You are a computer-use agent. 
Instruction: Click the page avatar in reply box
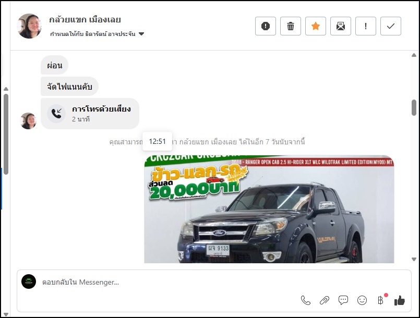pyautogui.click(x=29, y=282)
